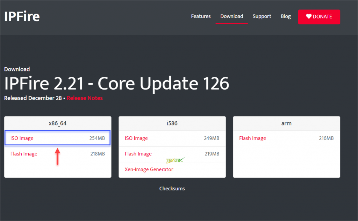The image size is (358, 221).
Task: Download the i586 ISO Image
Action: (x=136, y=138)
